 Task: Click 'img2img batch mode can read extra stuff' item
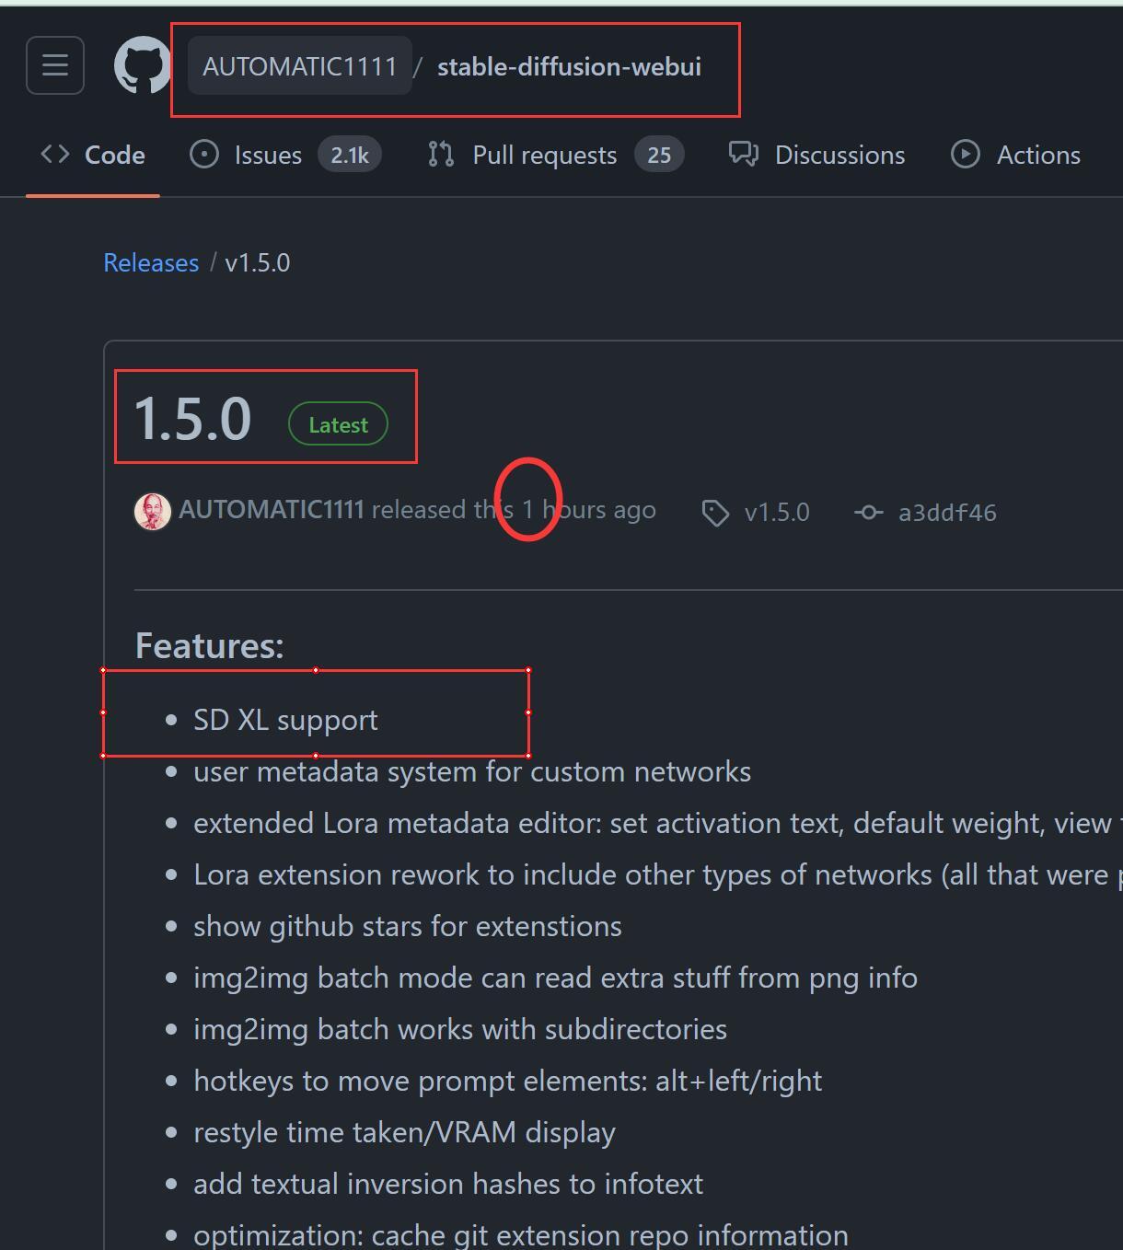click(x=555, y=978)
